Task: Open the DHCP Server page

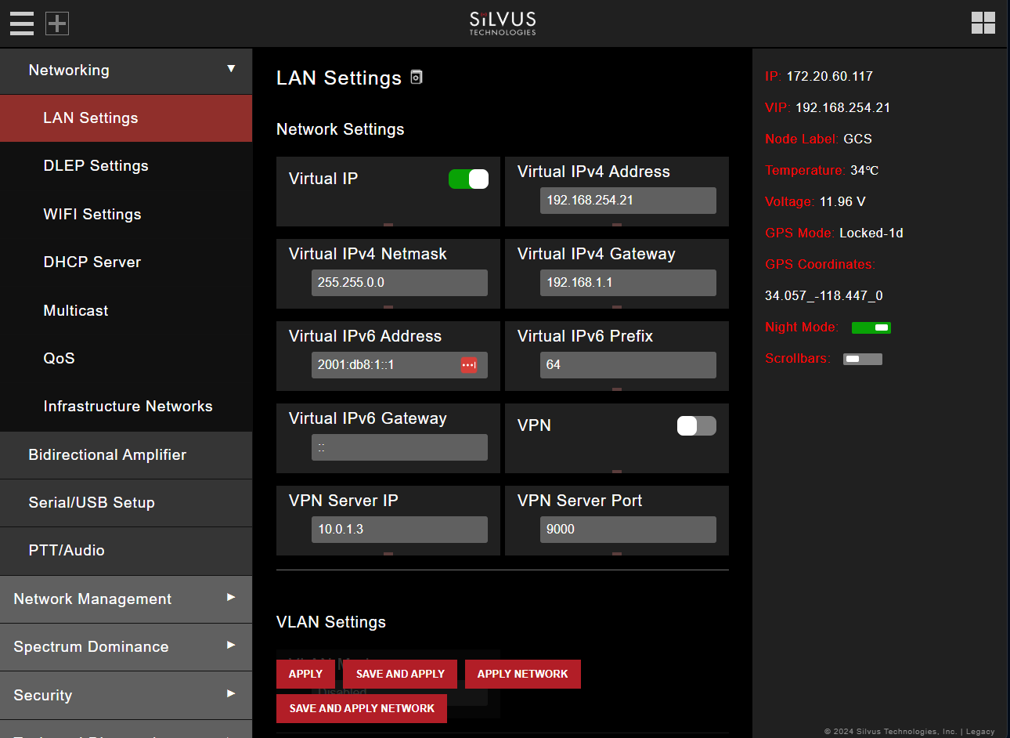Action: coord(92,262)
